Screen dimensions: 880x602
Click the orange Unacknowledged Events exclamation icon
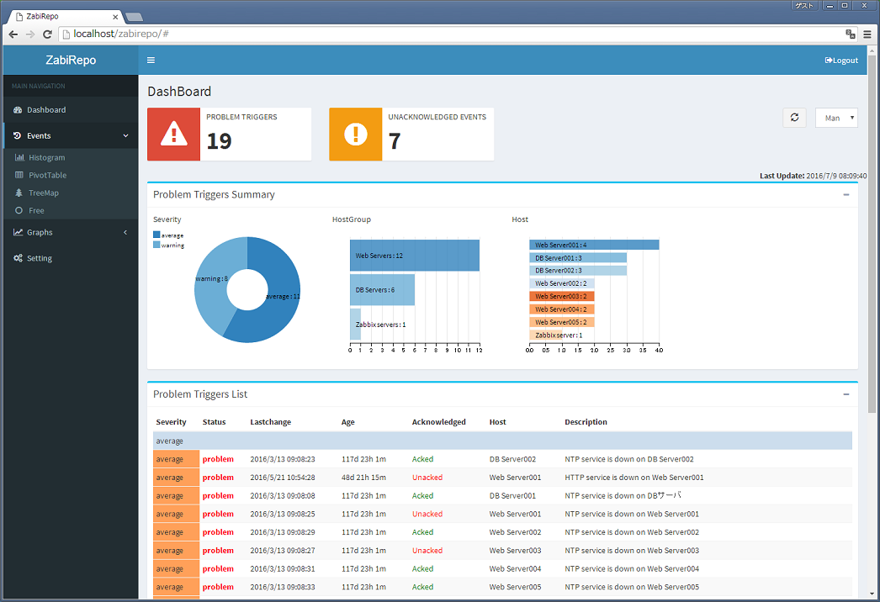pyautogui.click(x=356, y=134)
